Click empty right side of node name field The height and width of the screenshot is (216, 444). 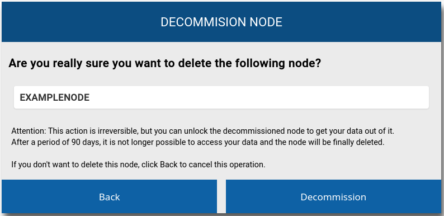tap(311, 97)
